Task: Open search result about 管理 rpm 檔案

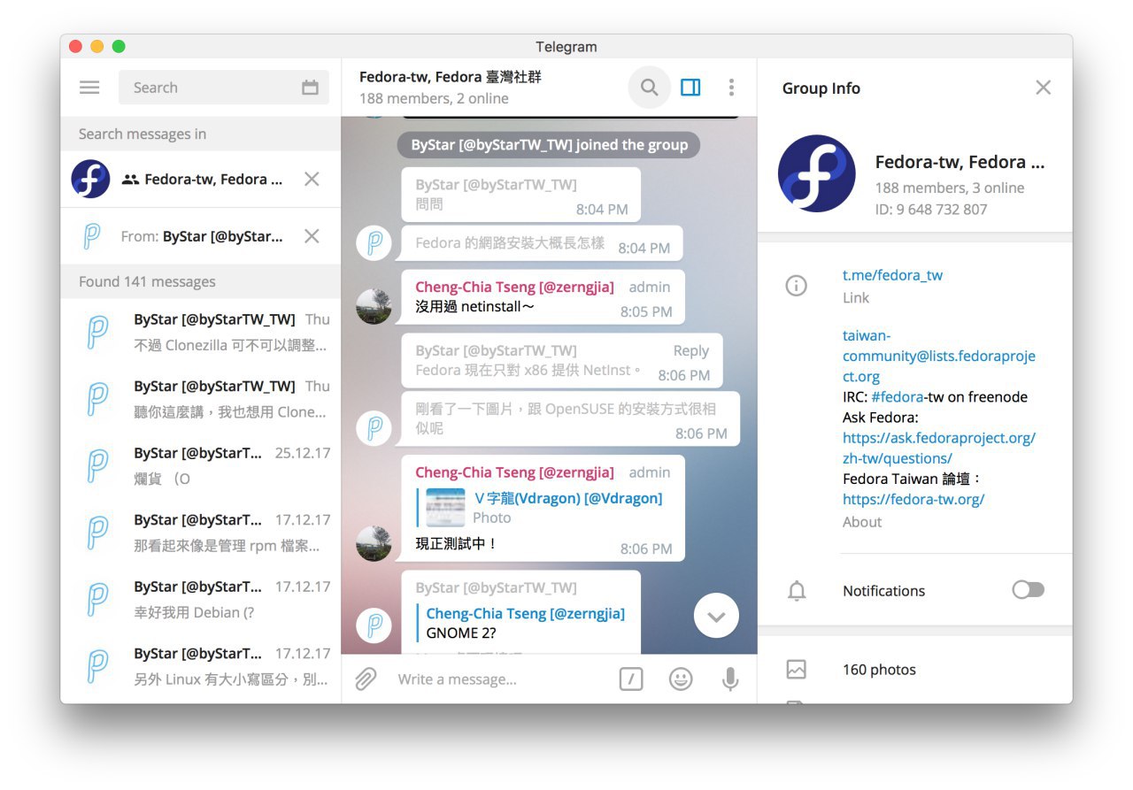Action: [x=200, y=533]
